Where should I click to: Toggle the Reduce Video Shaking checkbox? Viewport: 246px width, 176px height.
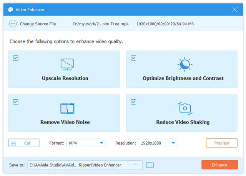pyautogui.click(x=133, y=102)
